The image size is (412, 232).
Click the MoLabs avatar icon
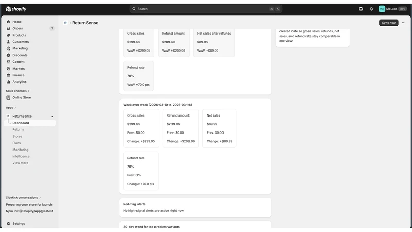[x=382, y=9]
